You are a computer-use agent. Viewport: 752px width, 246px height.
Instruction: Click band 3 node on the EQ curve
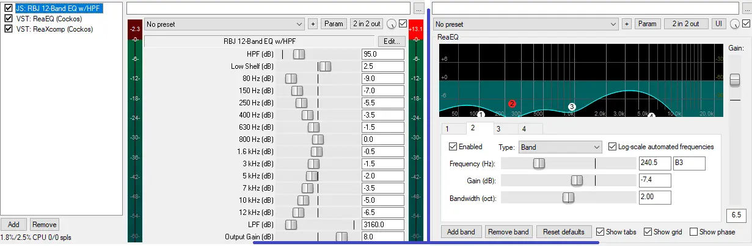[x=572, y=107]
